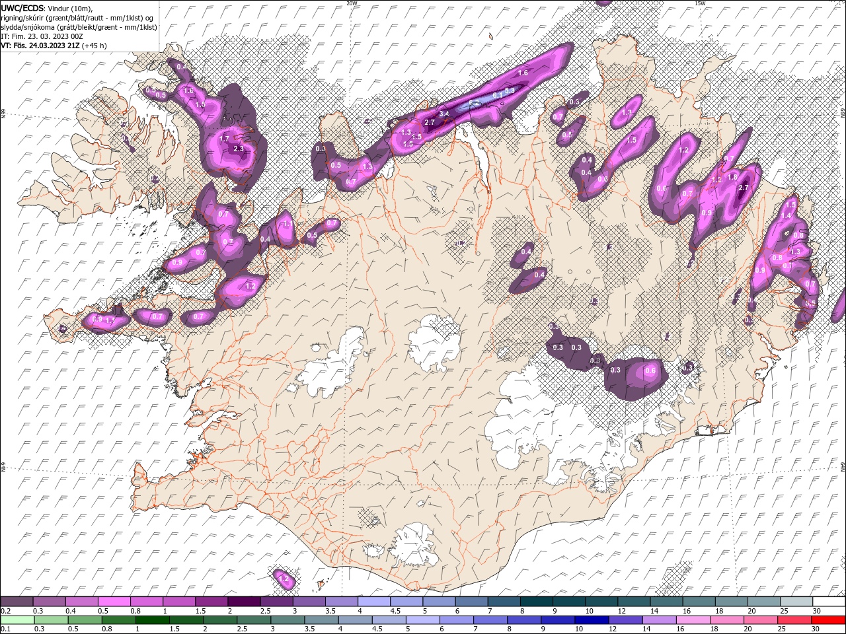
Task: Select top-row lavender swatch between 4 and 4.5
Action: 374,602
